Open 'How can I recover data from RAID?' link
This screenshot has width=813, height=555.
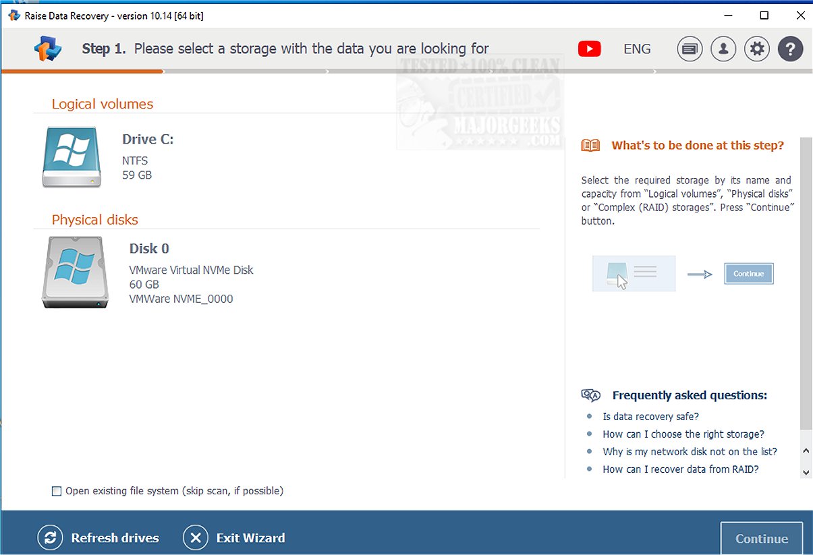681,469
